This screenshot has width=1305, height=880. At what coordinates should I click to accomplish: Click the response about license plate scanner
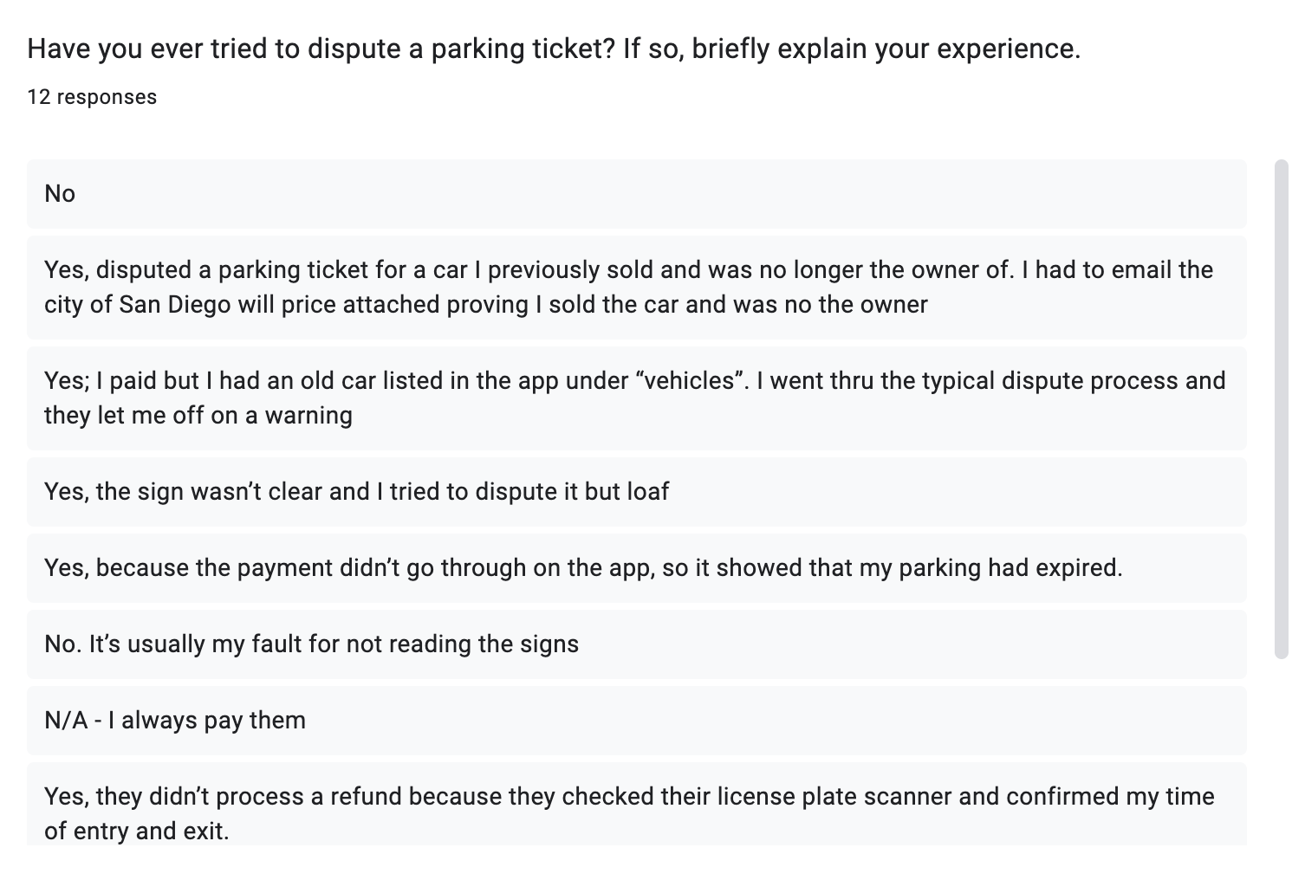coord(636,806)
